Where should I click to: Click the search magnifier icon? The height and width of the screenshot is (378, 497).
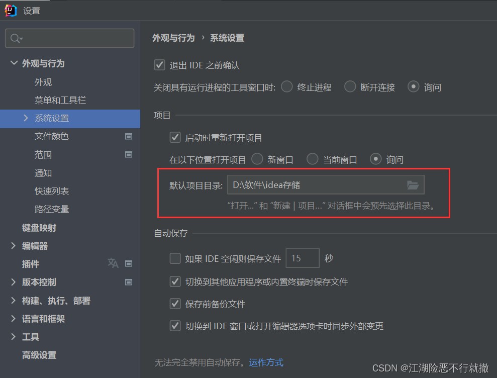click(16, 38)
